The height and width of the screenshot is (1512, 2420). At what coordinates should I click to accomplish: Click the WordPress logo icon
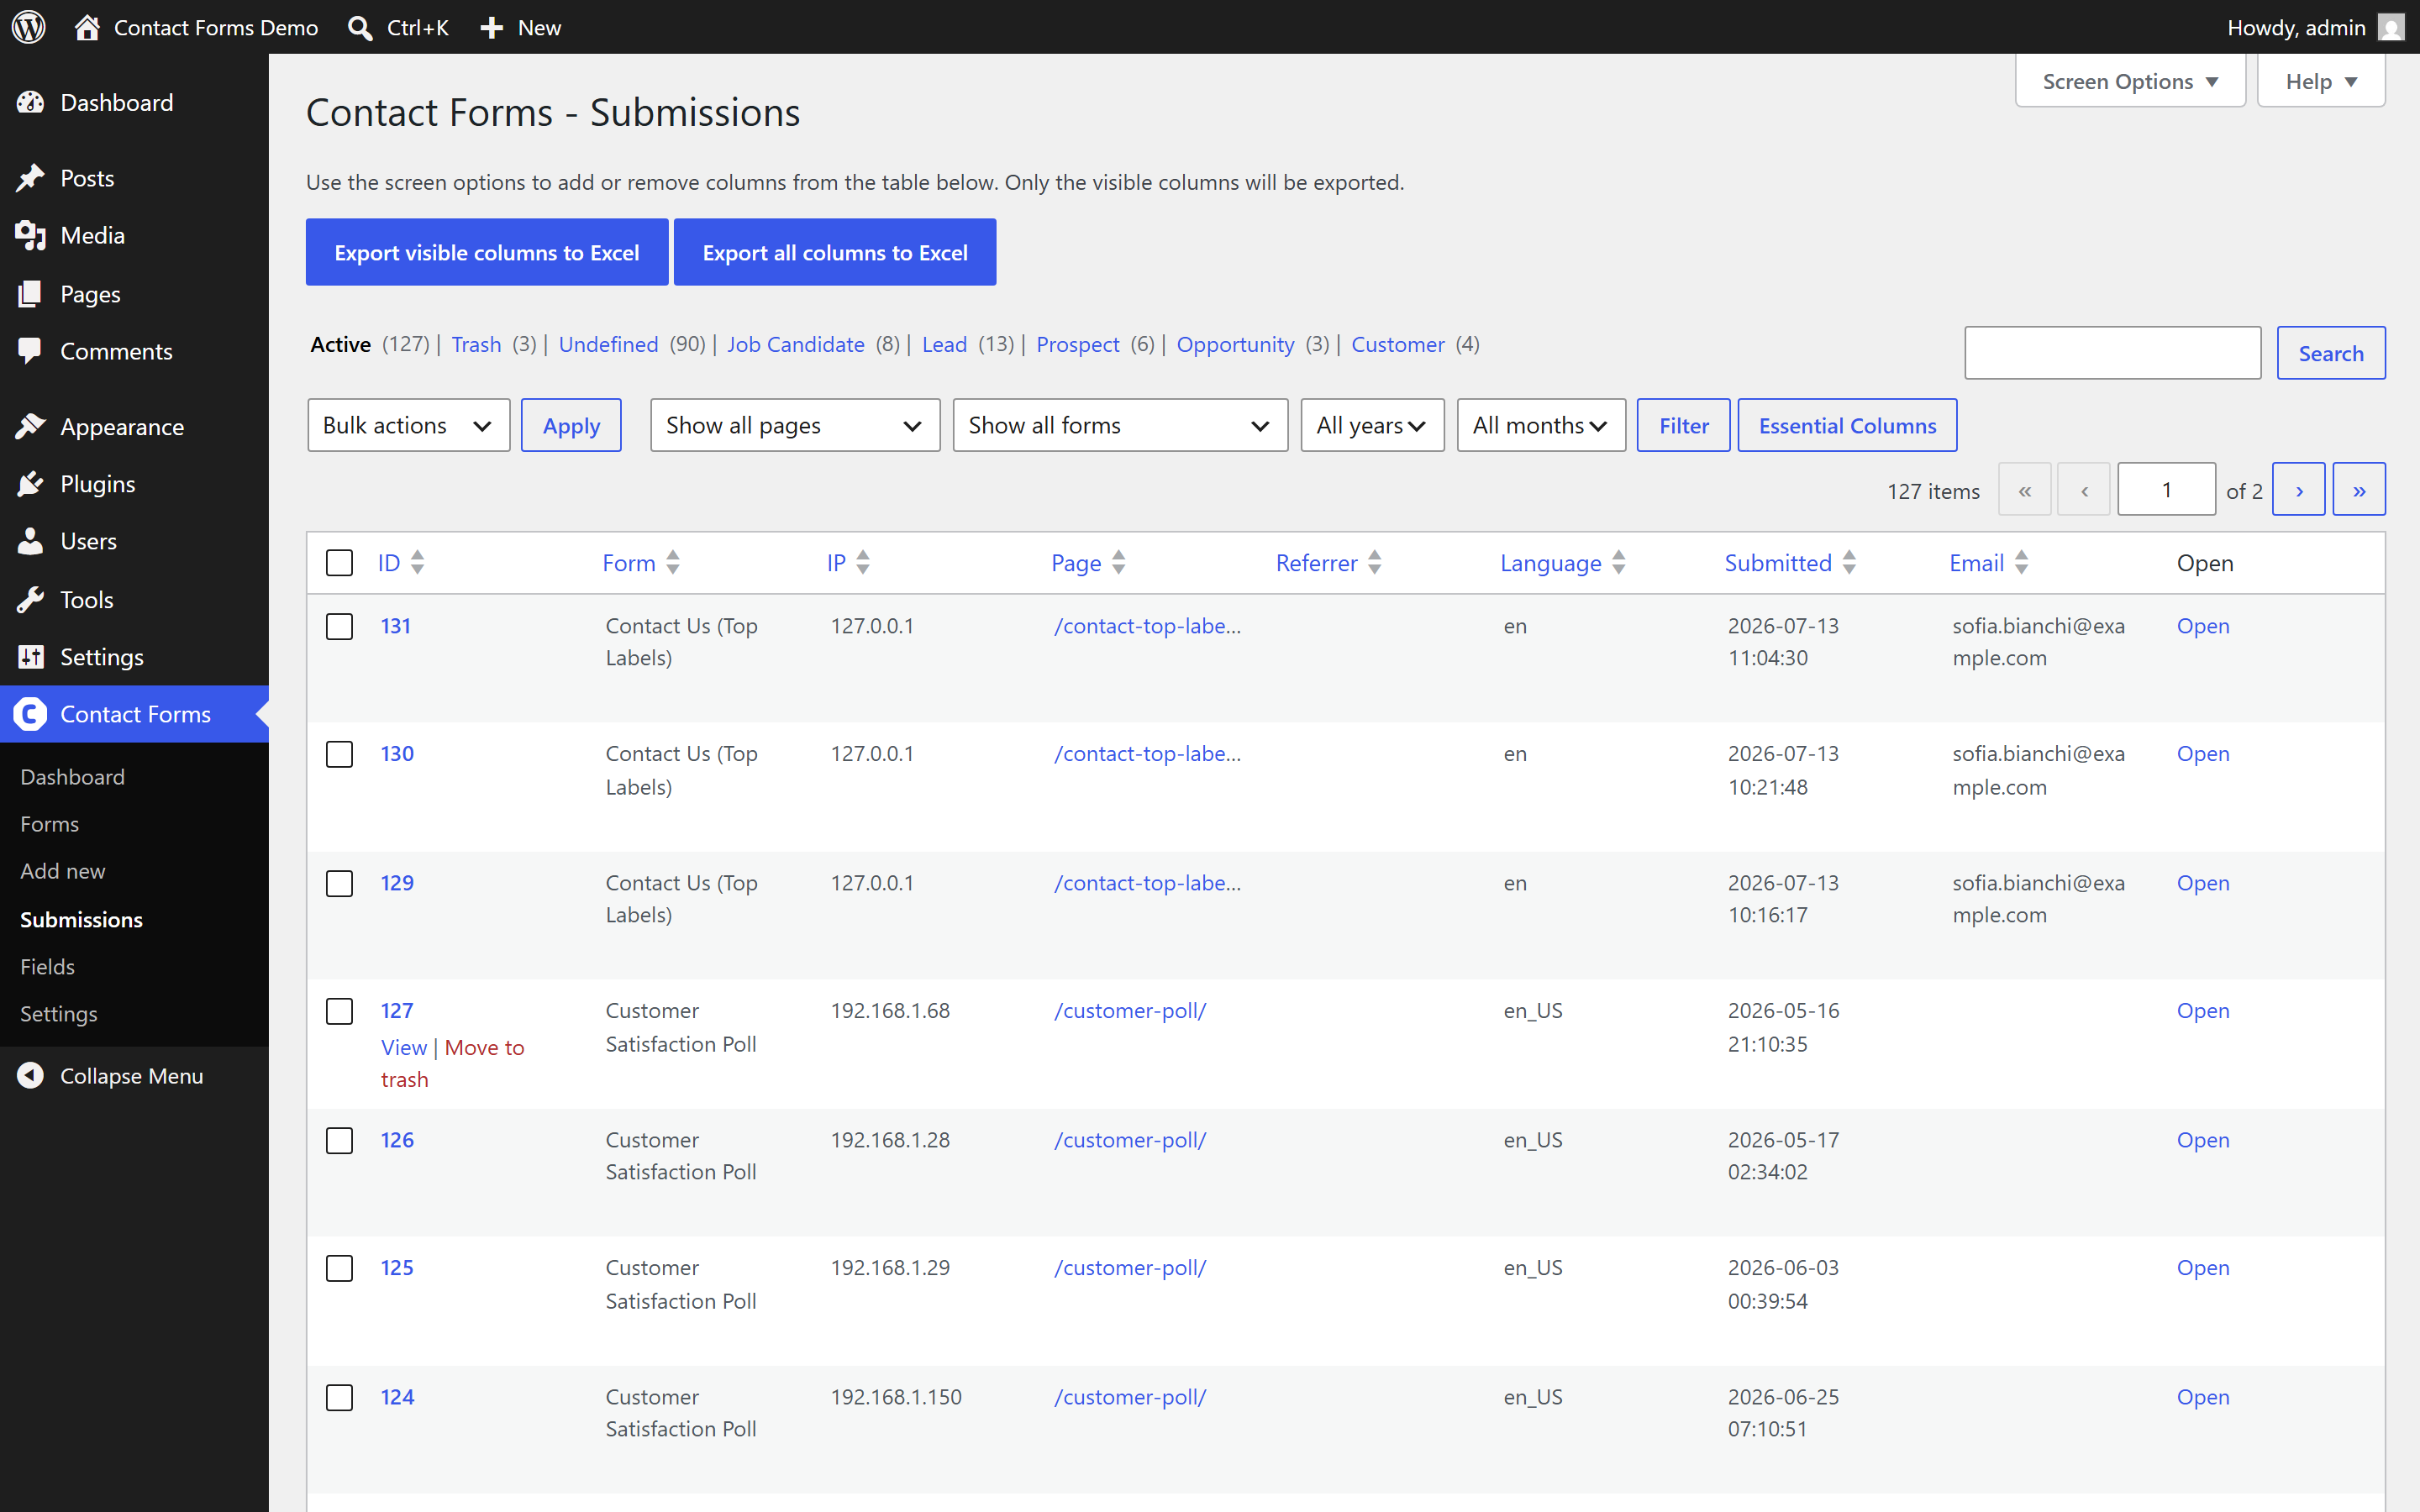pyautogui.click(x=29, y=27)
